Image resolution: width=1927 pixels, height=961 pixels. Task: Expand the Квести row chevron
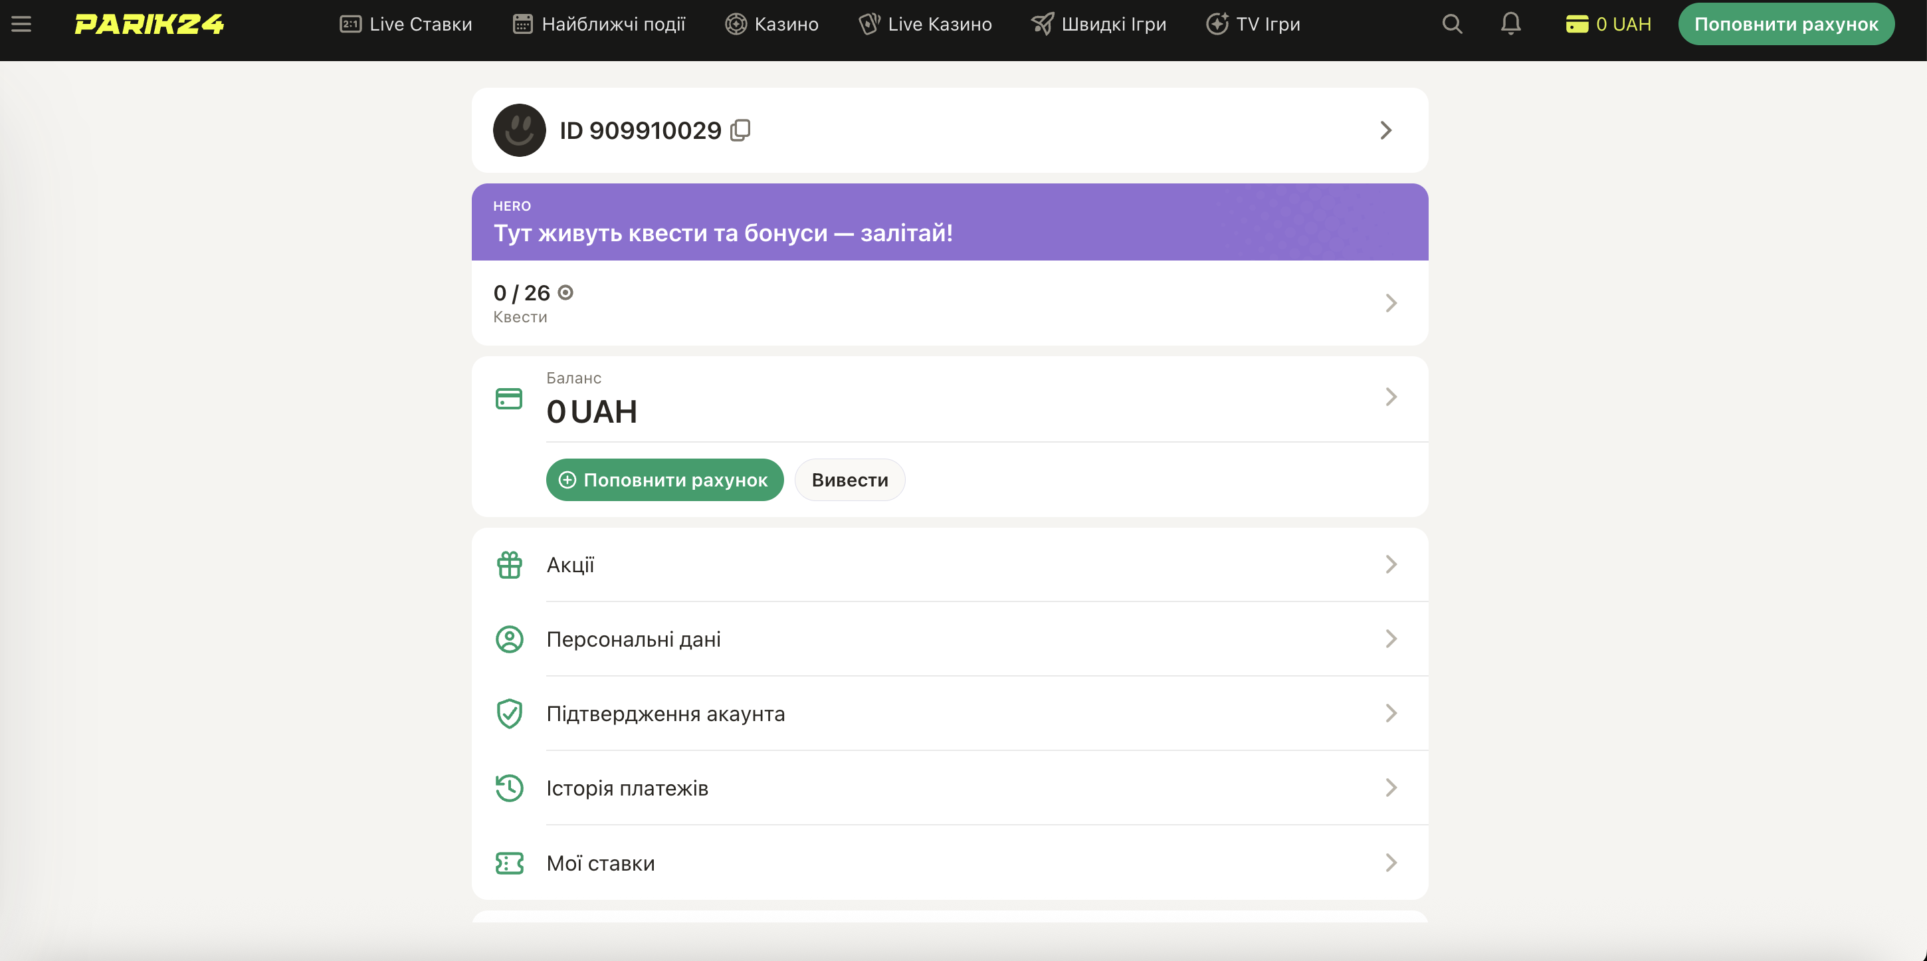click(x=1390, y=303)
